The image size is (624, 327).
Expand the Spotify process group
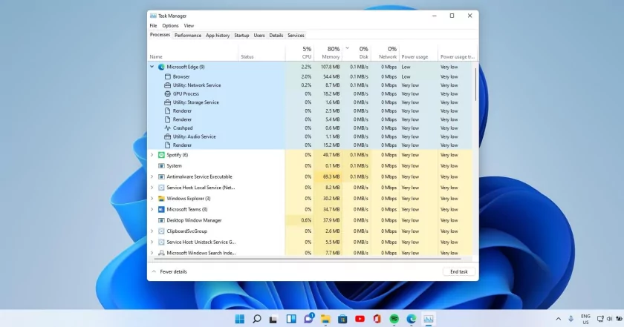tap(152, 155)
